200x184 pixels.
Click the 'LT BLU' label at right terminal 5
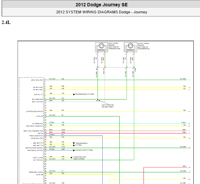(x=183, y=122)
